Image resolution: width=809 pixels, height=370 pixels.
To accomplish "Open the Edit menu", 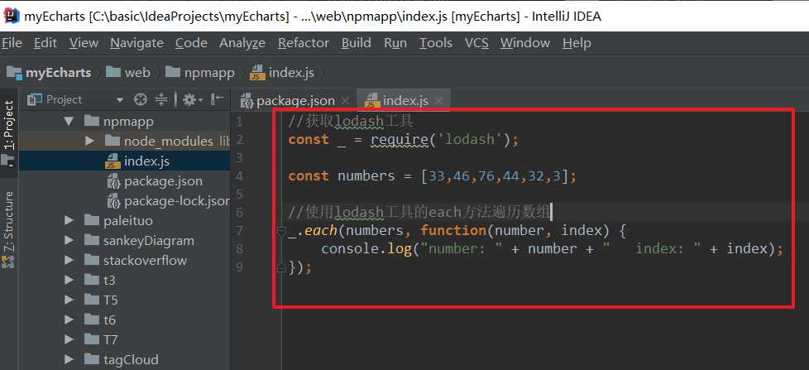I will click(45, 43).
